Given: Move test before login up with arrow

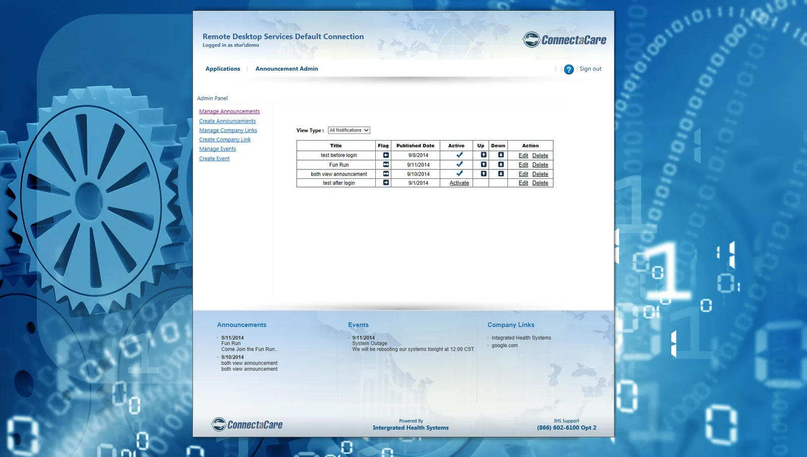Looking at the screenshot, I should (483, 155).
